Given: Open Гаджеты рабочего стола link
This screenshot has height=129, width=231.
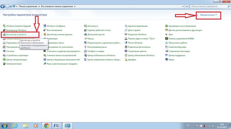Looking at the screenshot, I should [99, 30].
